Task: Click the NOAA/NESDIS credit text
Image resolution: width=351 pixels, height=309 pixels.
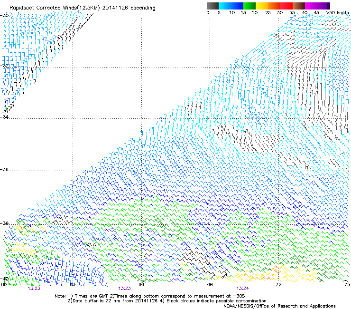Action: 279,306
